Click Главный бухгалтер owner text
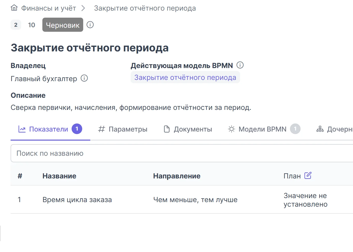Screen dimensions: 353x252 (x=44, y=79)
